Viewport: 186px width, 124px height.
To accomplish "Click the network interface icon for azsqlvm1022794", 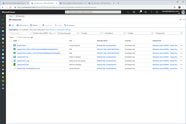I will pos(15,65).
